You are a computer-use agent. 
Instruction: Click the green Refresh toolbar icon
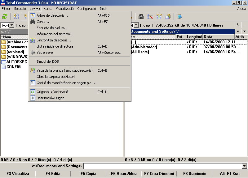point(5,16)
